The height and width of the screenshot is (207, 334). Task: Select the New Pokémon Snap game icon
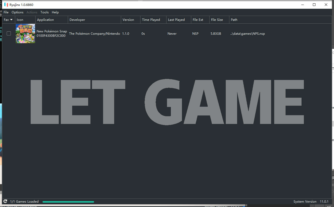click(x=25, y=33)
